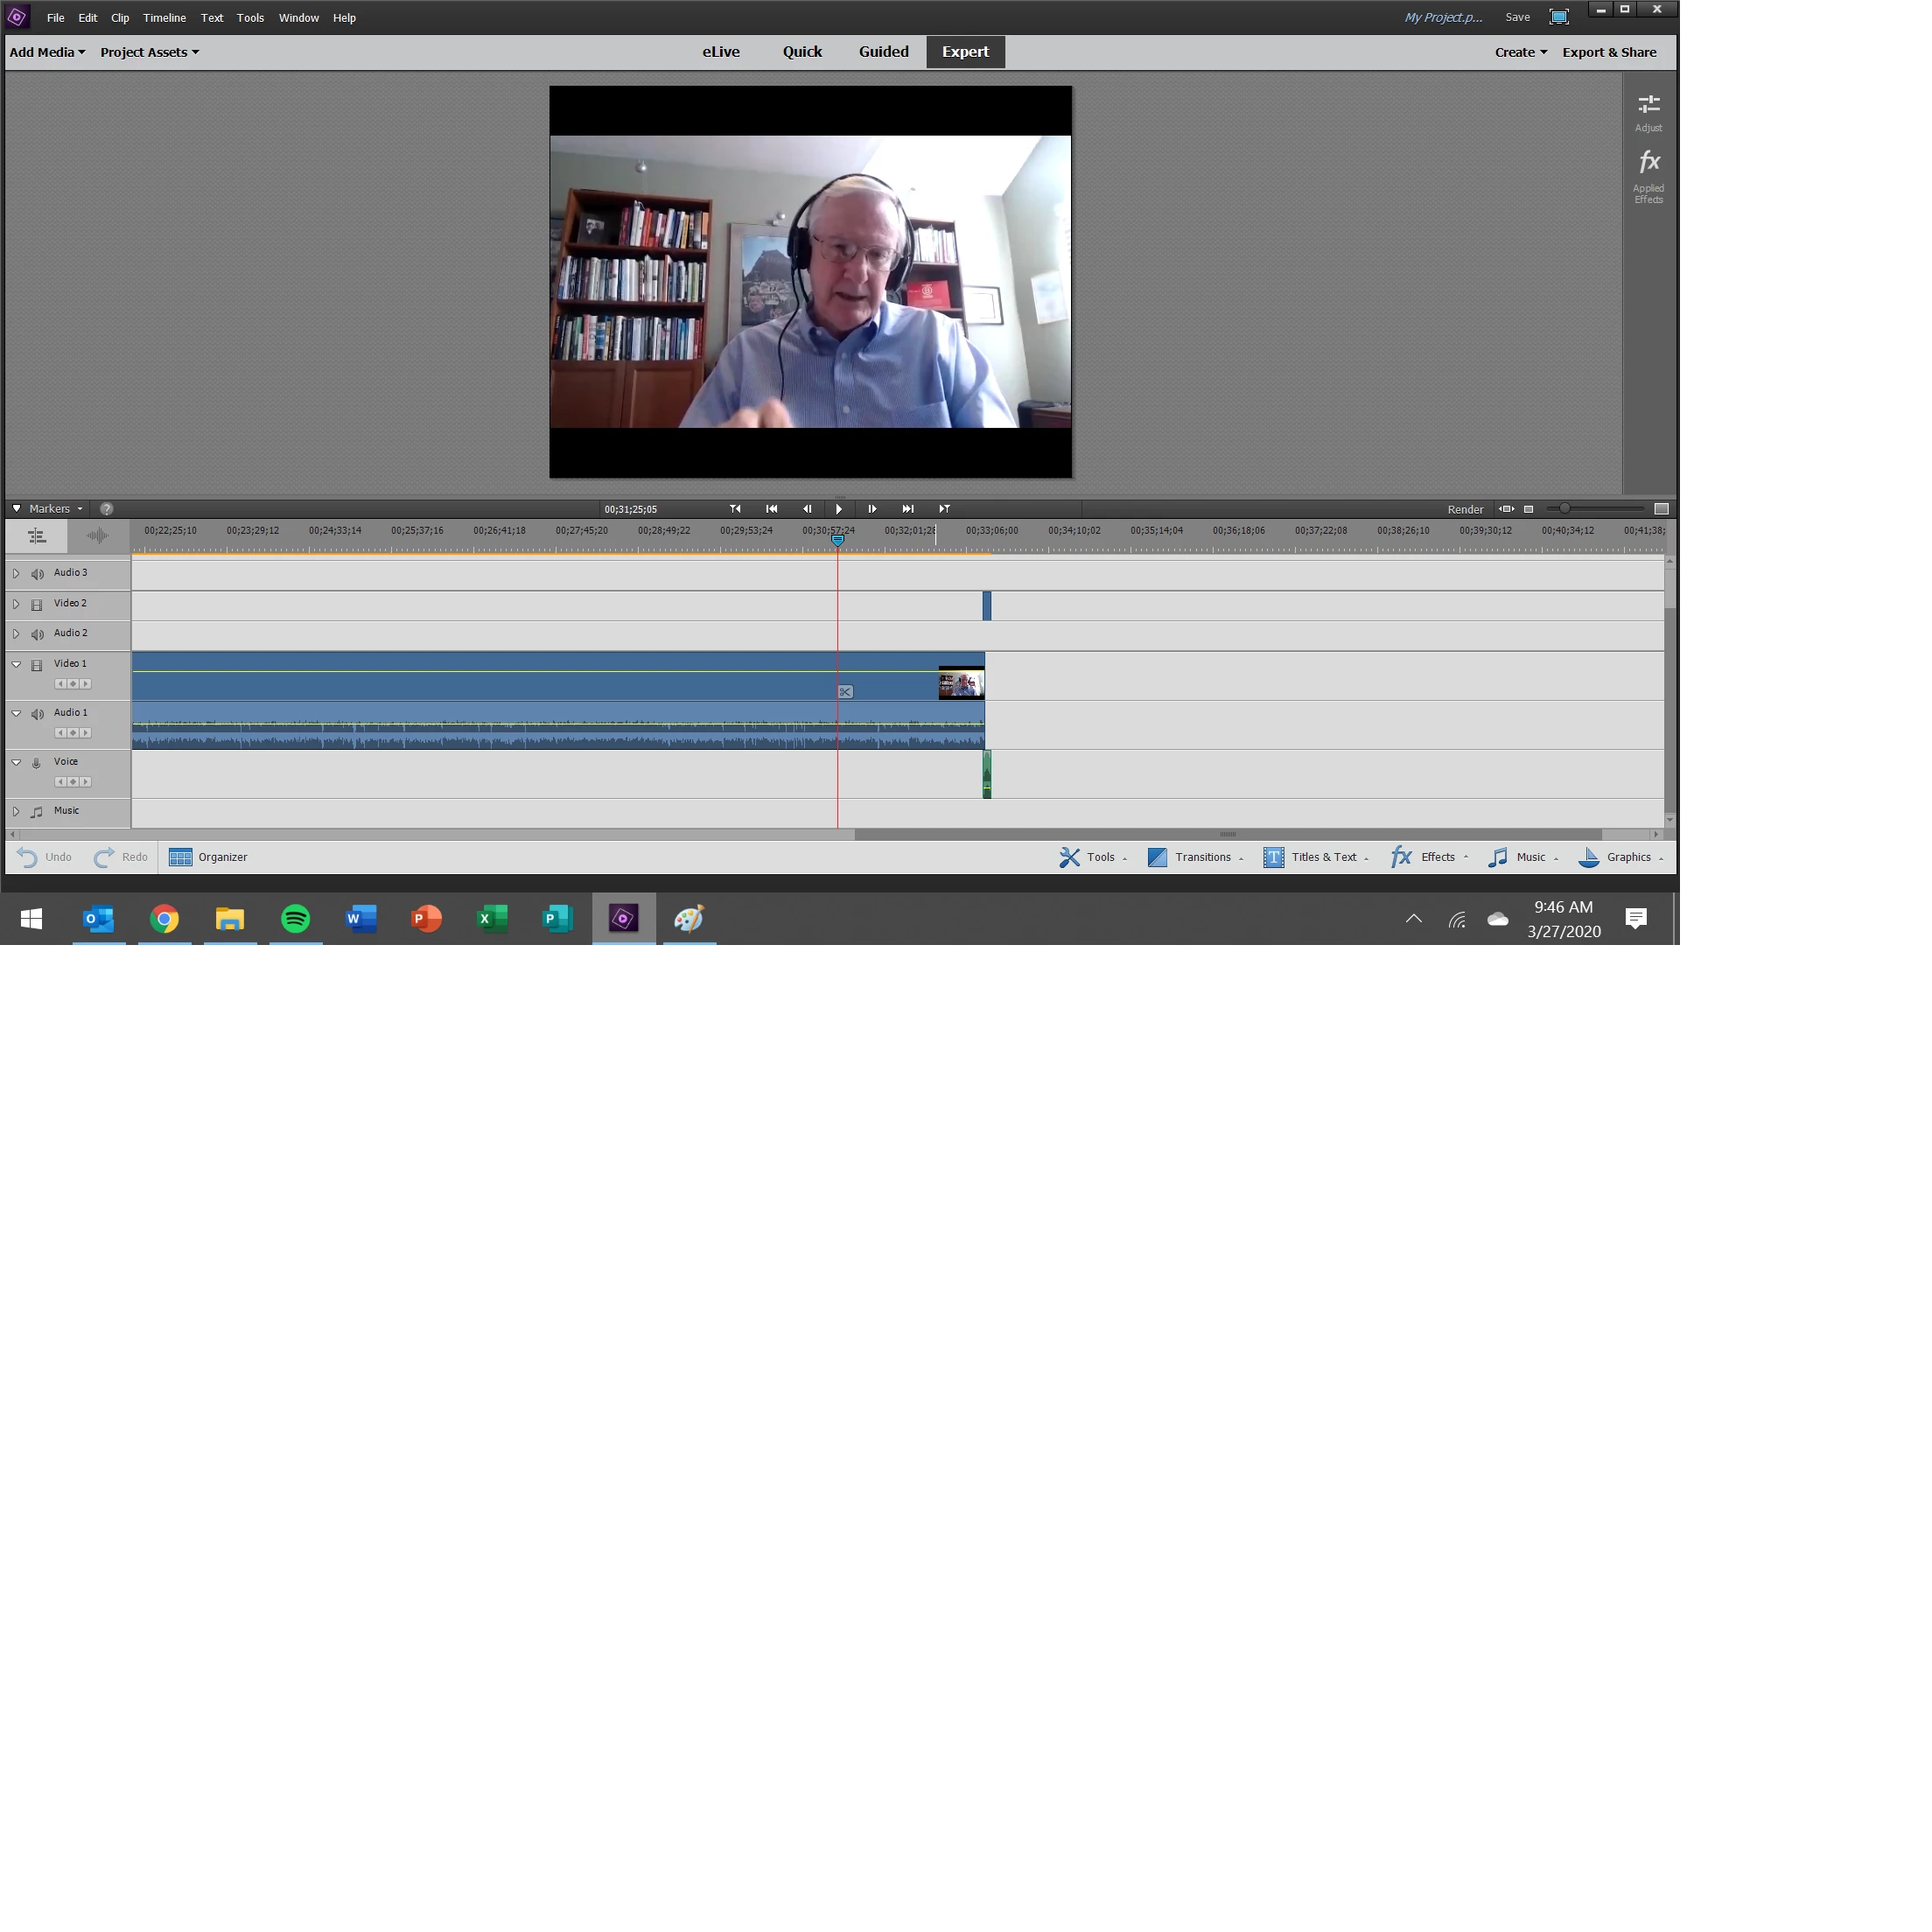Click the scissors split clip icon

tap(845, 691)
